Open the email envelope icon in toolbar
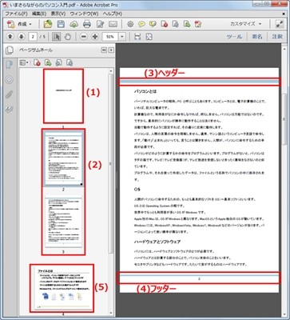 113,24
